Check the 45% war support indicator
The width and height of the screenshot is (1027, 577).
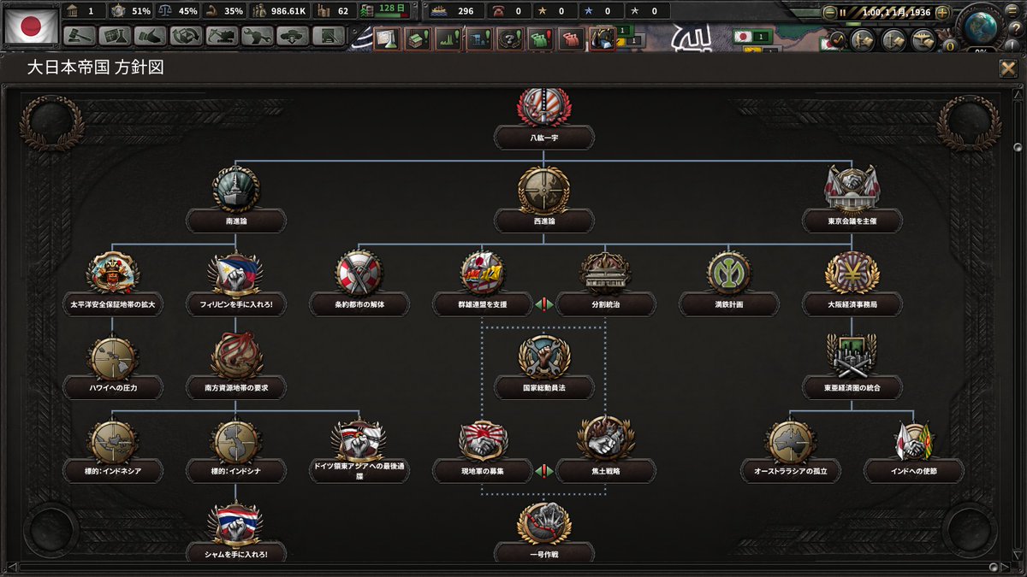177,11
